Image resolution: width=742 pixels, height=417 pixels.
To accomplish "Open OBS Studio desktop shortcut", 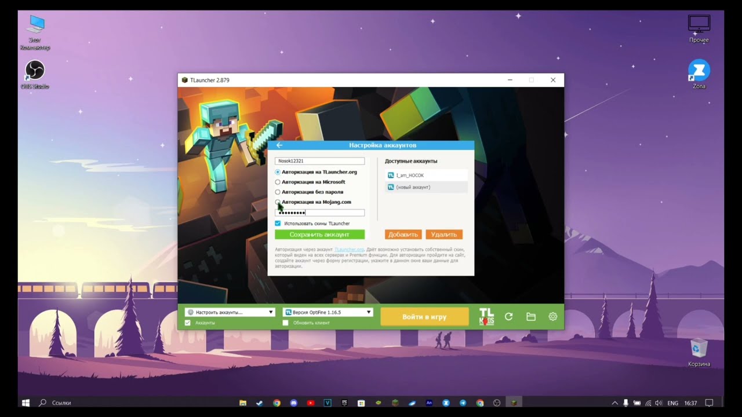I will point(35,75).
